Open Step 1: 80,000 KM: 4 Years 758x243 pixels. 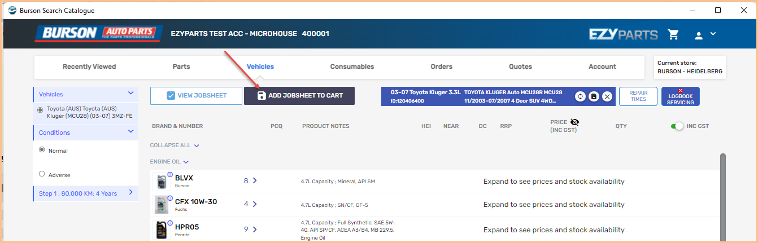click(x=86, y=193)
